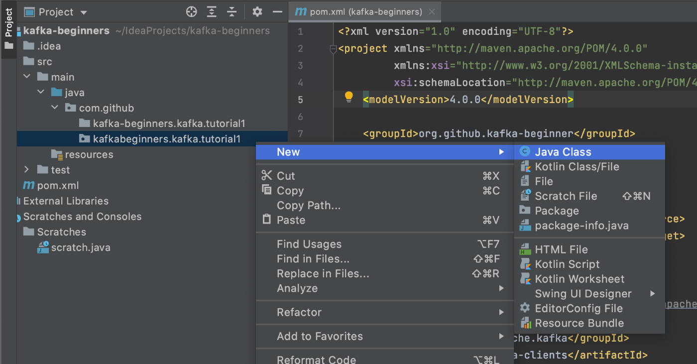Close the pom.xml editor tab
Image resolution: width=697 pixels, height=364 pixels.
(x=432, y=12)
